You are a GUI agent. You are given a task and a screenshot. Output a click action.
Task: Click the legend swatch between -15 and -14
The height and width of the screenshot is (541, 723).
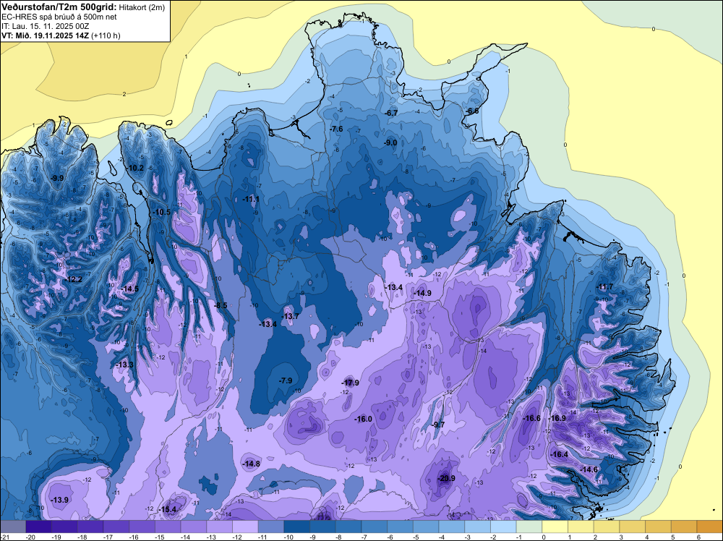[x=168, y=526]
